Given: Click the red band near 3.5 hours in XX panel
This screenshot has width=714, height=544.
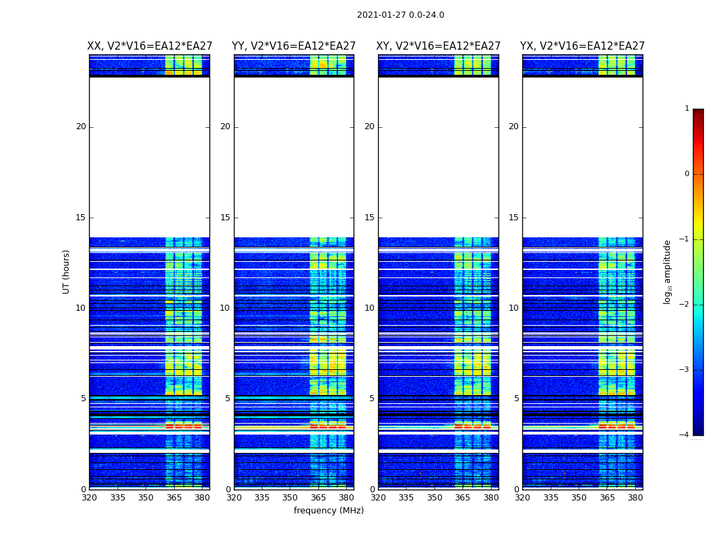Looking at the screenshot, I should tap(184, 426).
